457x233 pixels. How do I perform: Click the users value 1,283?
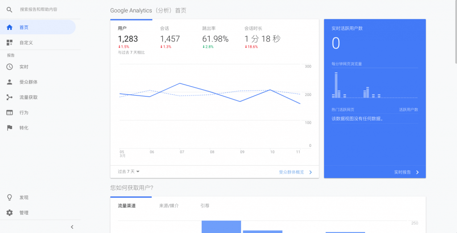coord(128,39)
